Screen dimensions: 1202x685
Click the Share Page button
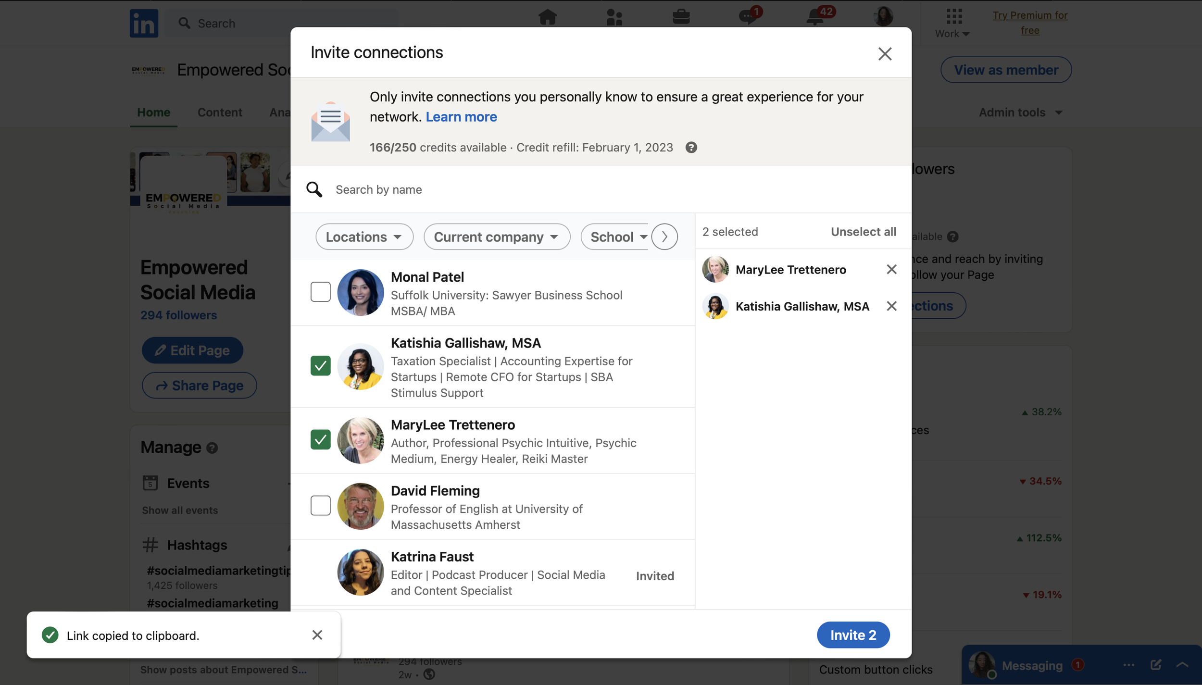pyautogui.click(x=199, y=386)
